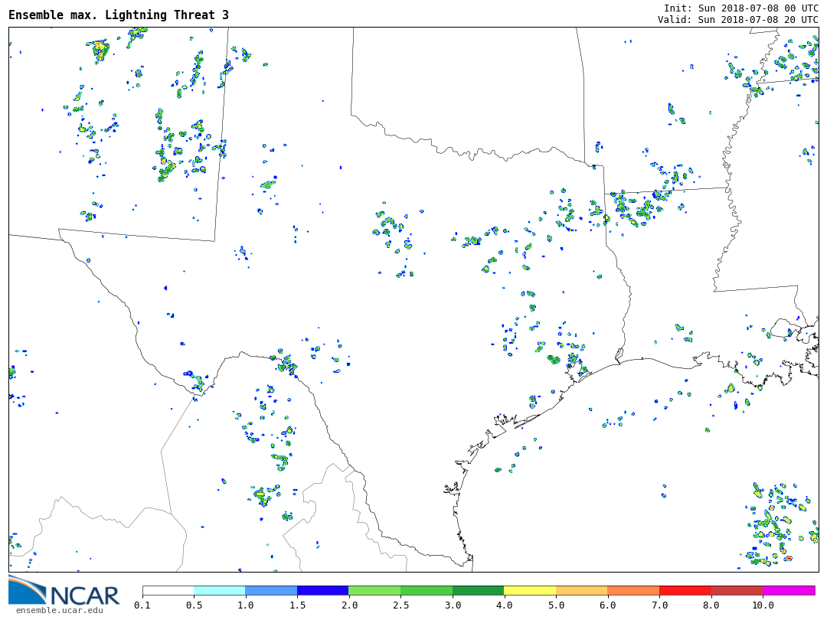This screenshot has height=620, width=827.
Task: Click the '4.0' colorbar tick label
Action: 504,605
